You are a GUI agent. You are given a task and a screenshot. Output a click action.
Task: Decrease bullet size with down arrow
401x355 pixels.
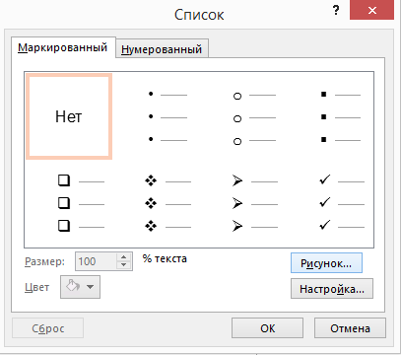[x=124, y=265]
